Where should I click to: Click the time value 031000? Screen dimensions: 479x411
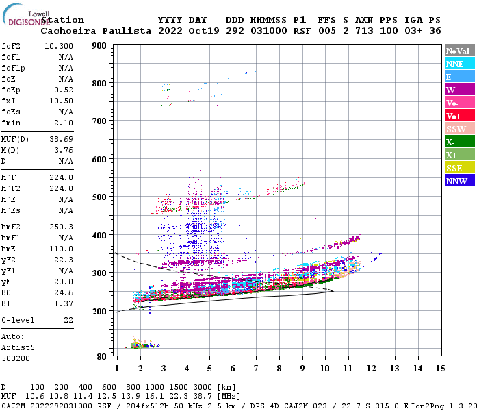coord(268,31)
